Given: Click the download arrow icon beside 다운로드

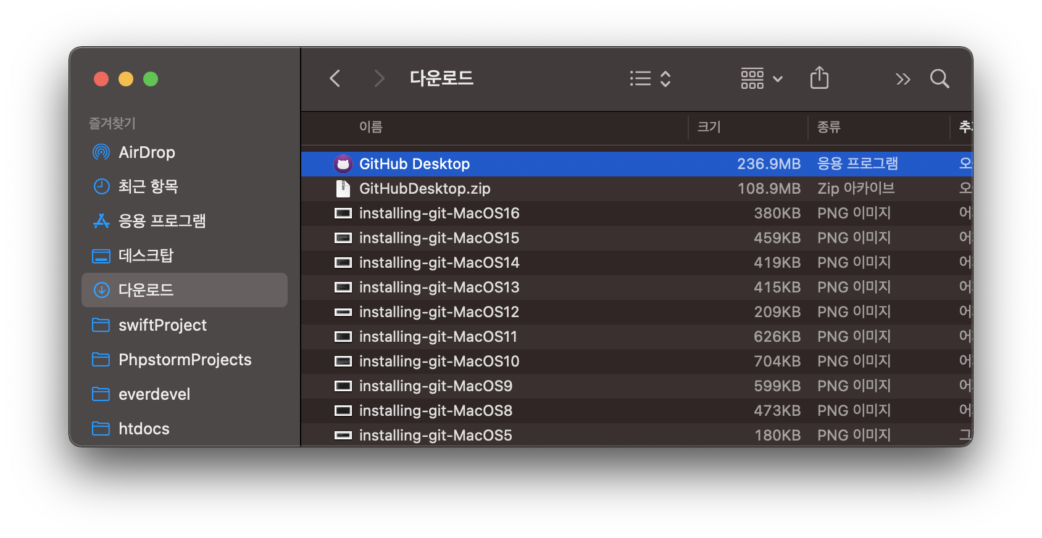Looking at the screenshot, I should (x=101, y=290).
